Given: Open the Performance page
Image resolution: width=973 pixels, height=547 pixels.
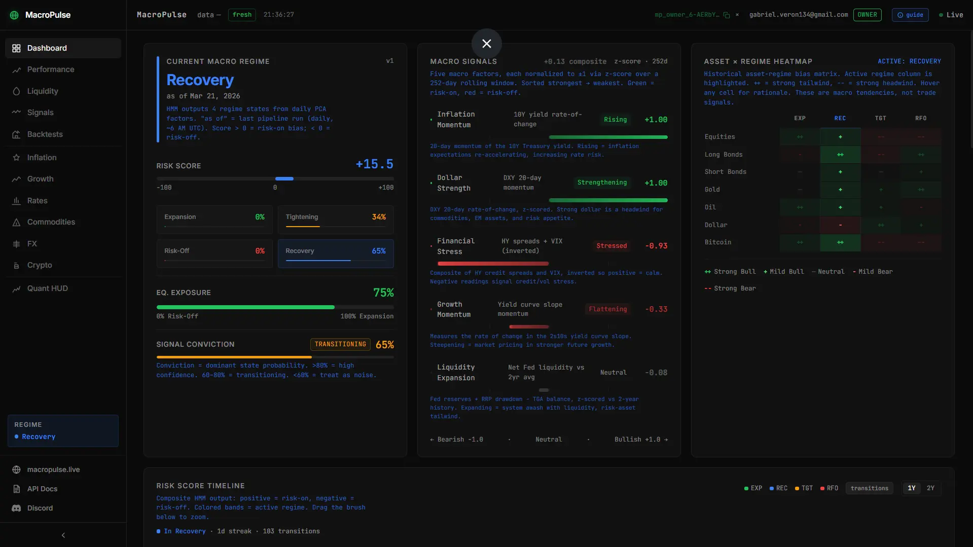Looking at the screenshot, I should 63,69.
